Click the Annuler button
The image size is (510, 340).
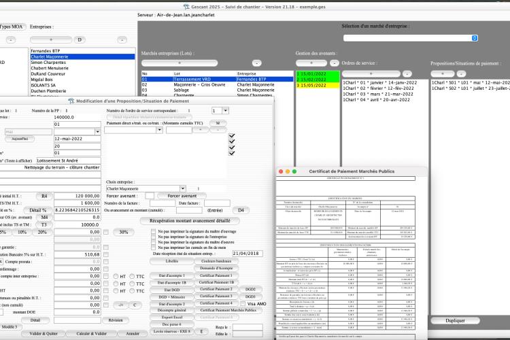[133, 333]
